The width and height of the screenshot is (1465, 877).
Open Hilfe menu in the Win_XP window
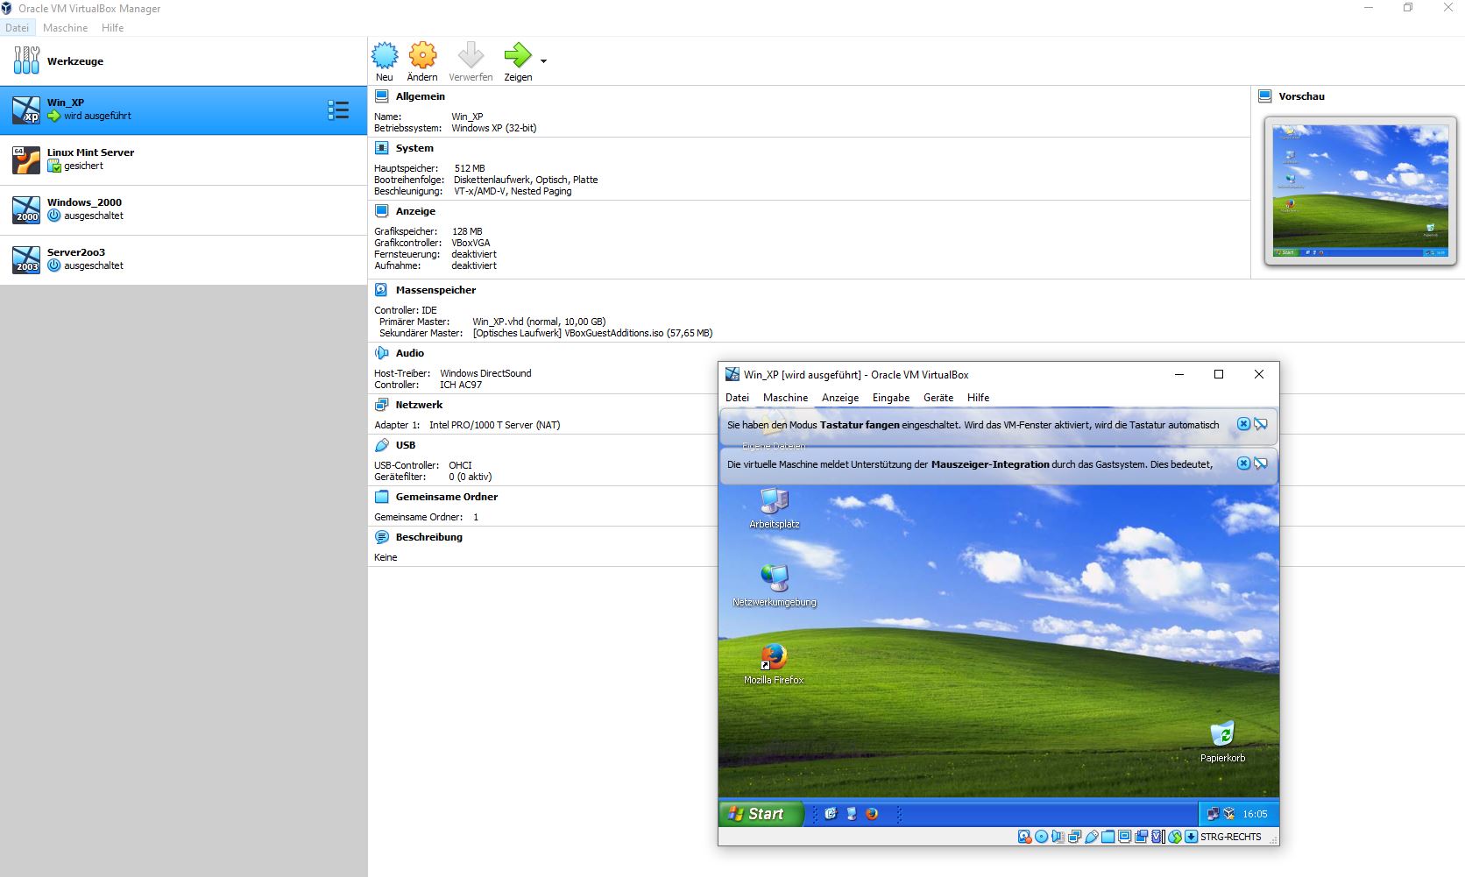[x=978, y=398]
